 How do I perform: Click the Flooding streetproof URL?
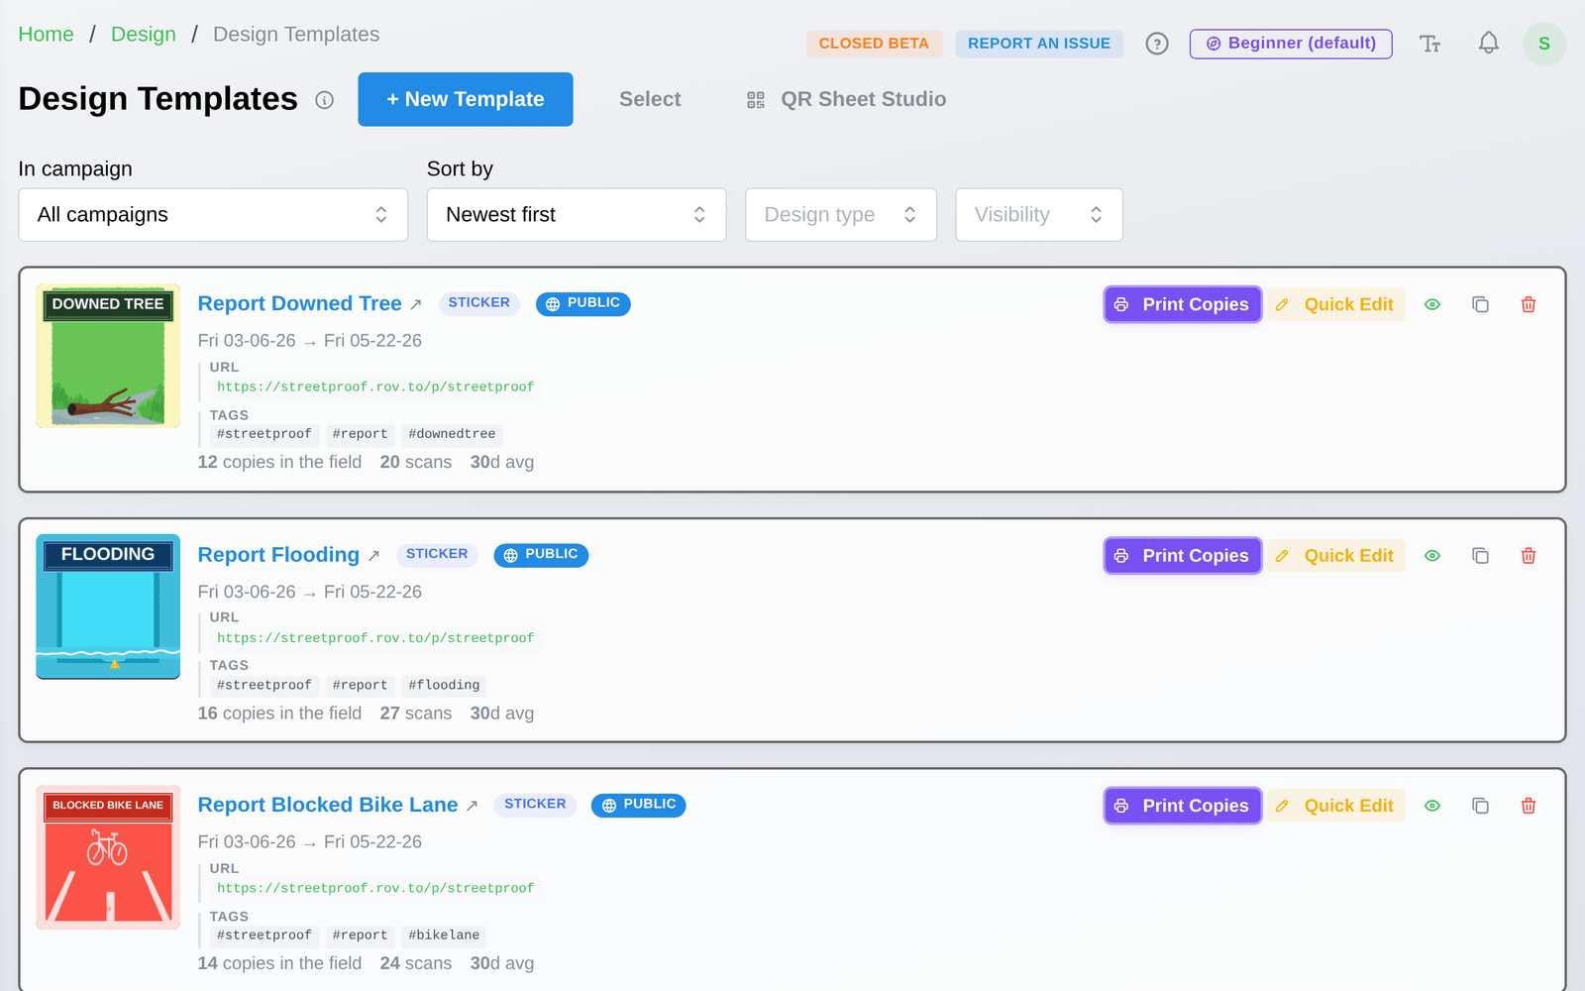pyautogui.click(x=375, y=638)
